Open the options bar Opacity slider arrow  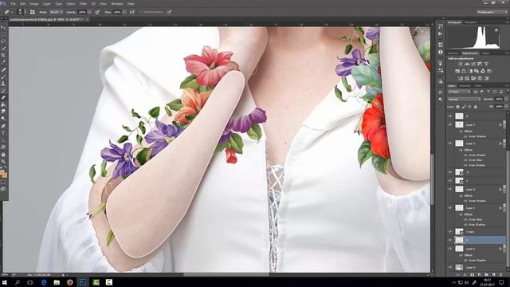[x=89, y=12]
